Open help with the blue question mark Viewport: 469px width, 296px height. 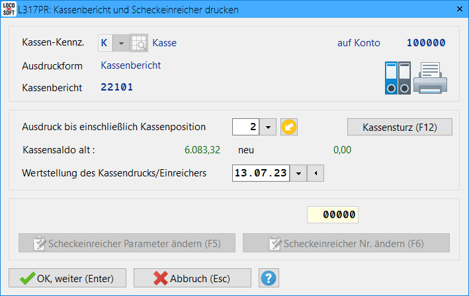(268, 278)
